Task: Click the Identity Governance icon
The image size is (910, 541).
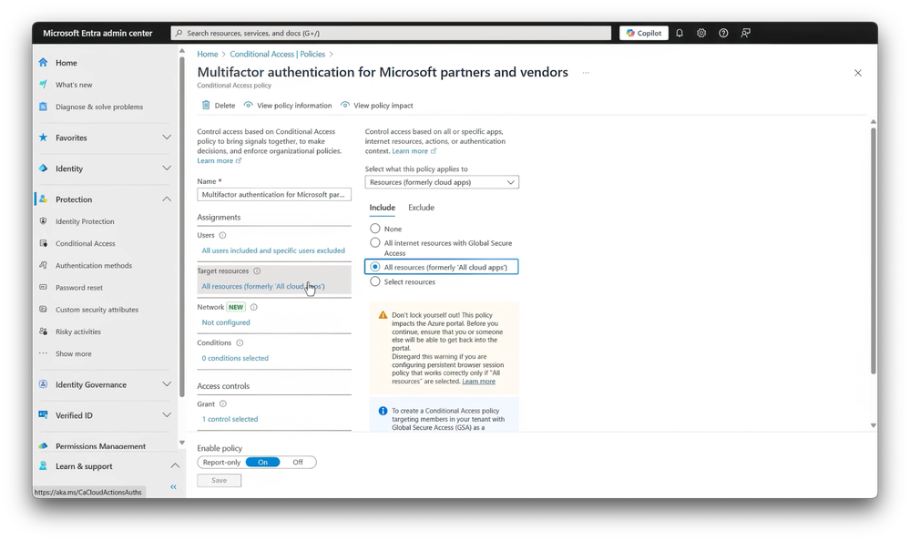Action: tap(43, 384)
